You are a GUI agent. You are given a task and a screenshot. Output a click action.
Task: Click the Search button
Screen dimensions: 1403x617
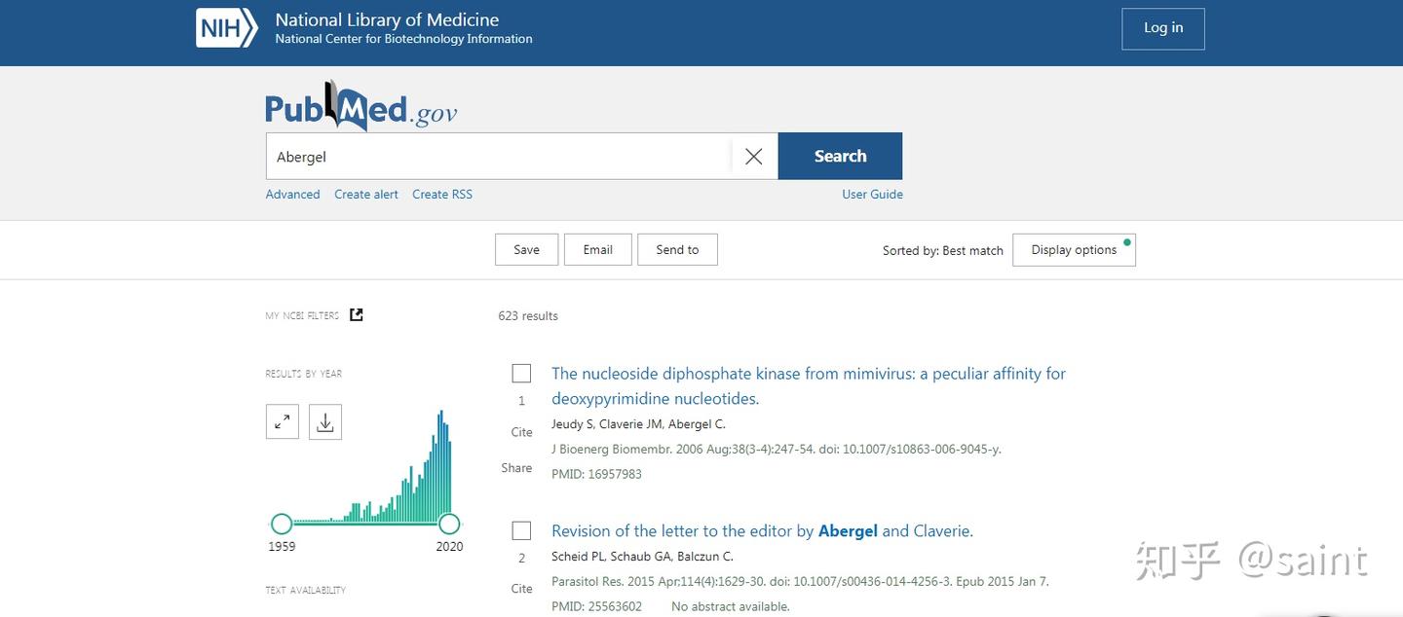coord(839,155)
